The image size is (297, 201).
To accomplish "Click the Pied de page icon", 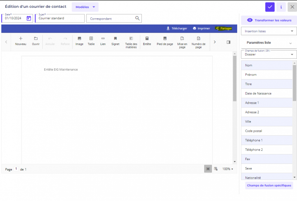I will (x=165, y=39).
